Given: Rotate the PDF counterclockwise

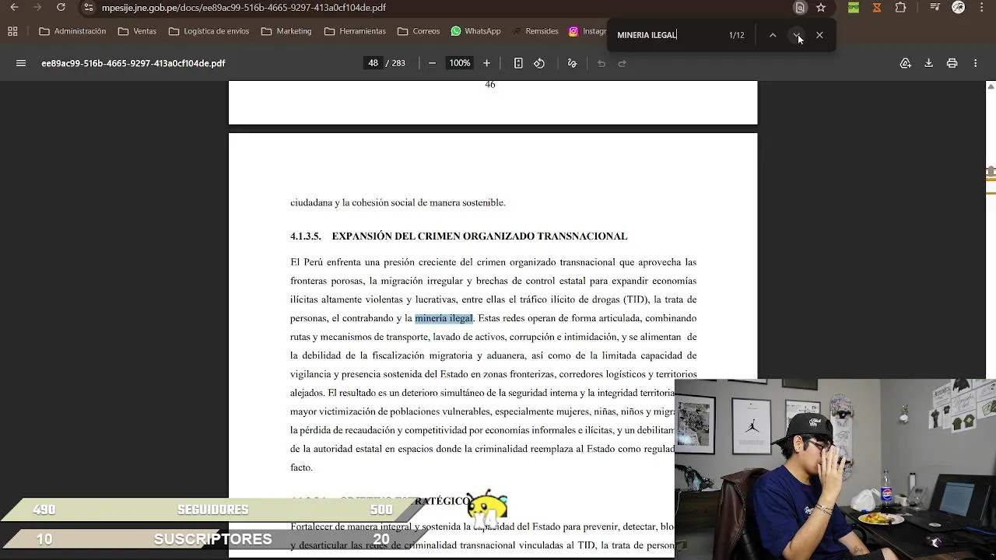Looking at the screenshot, I should point(539,63).
